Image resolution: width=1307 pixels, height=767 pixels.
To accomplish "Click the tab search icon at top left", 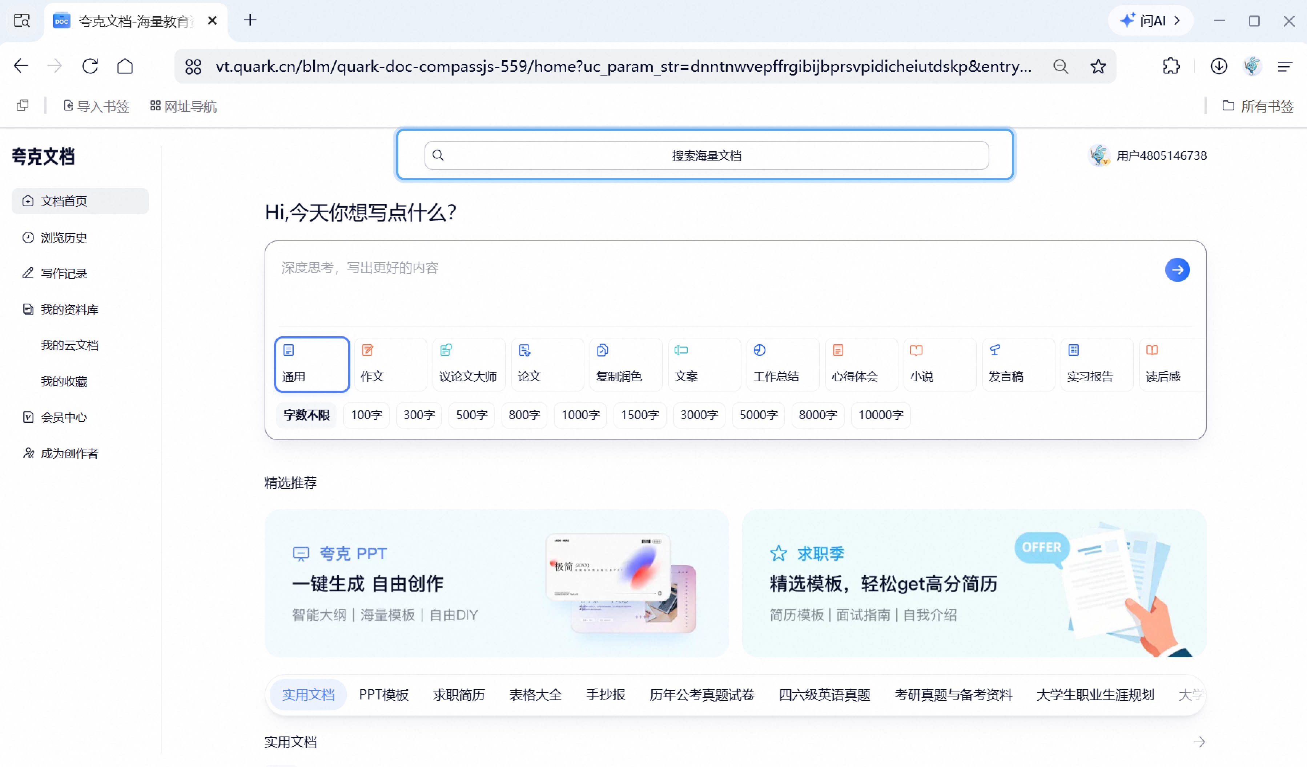I will click(22, 21).
